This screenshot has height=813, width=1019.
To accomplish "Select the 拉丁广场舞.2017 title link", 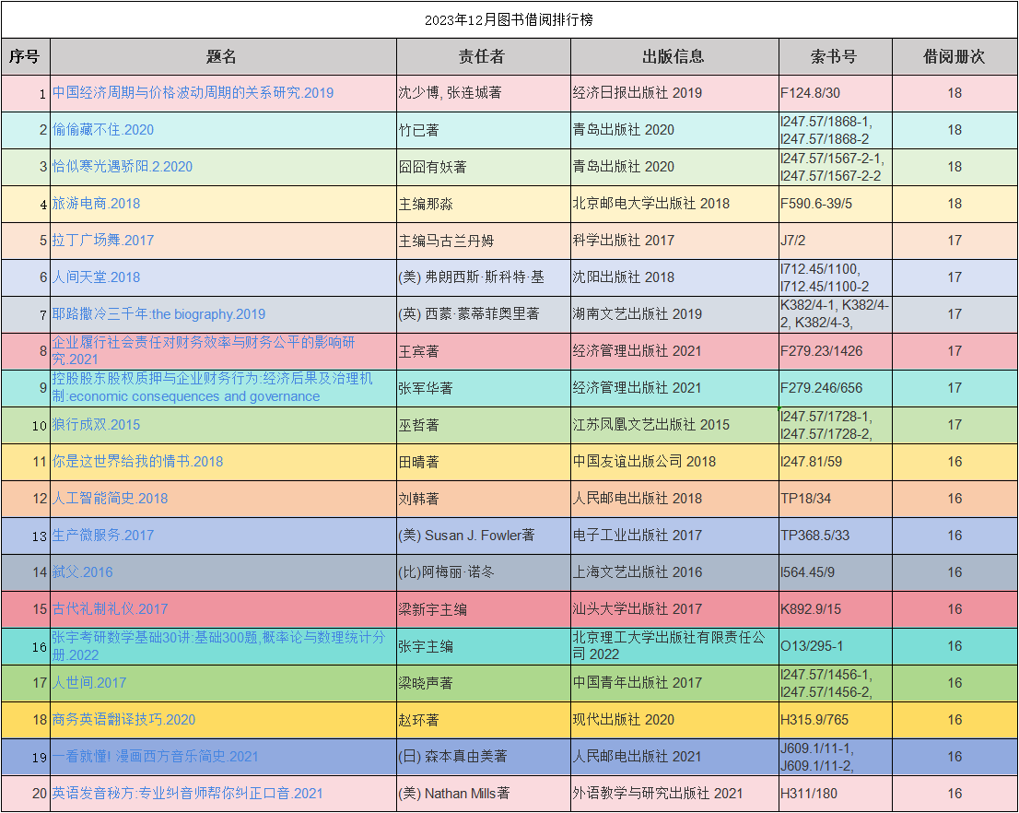I will (102, 241).
